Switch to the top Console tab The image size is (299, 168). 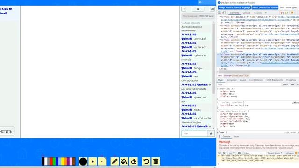246,13
